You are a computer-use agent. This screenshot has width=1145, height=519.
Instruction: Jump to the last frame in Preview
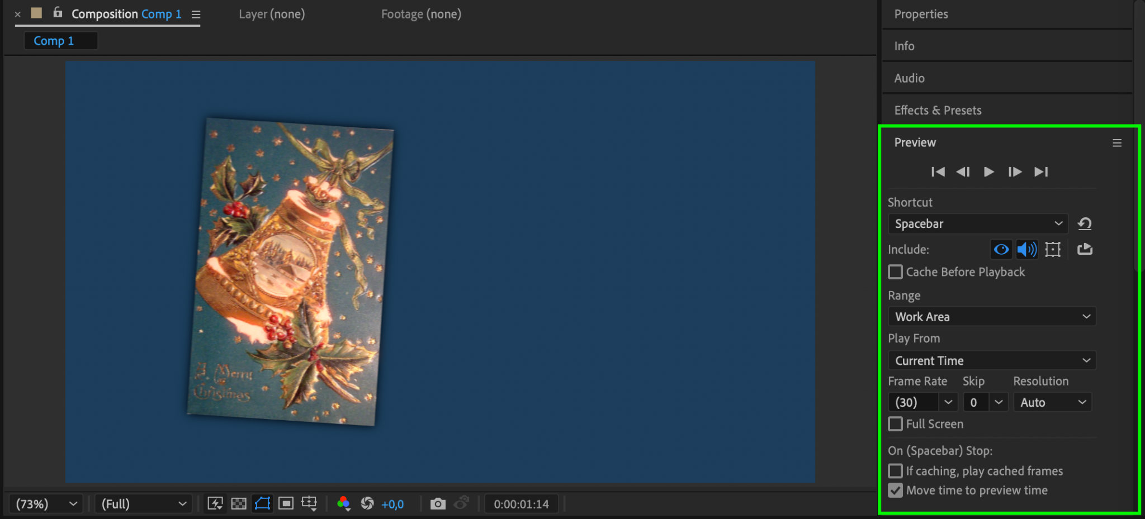click(x=1040, y=172)
